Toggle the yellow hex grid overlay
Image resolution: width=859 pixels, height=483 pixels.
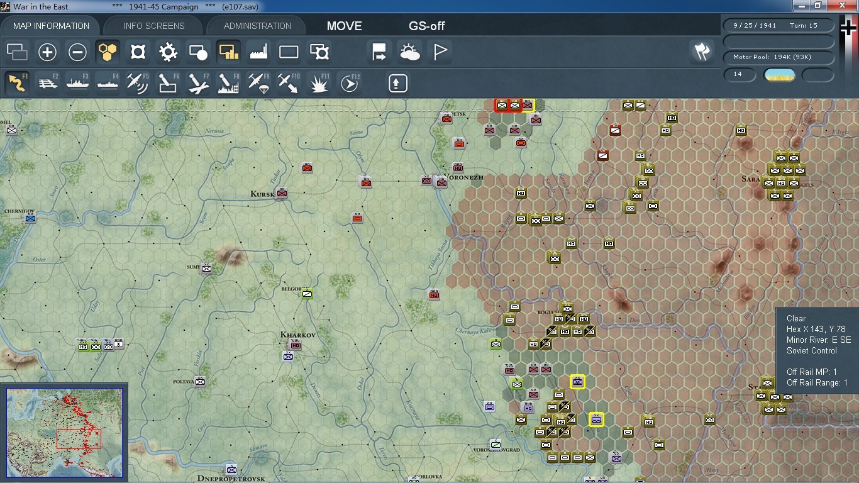tap(108, 52)
